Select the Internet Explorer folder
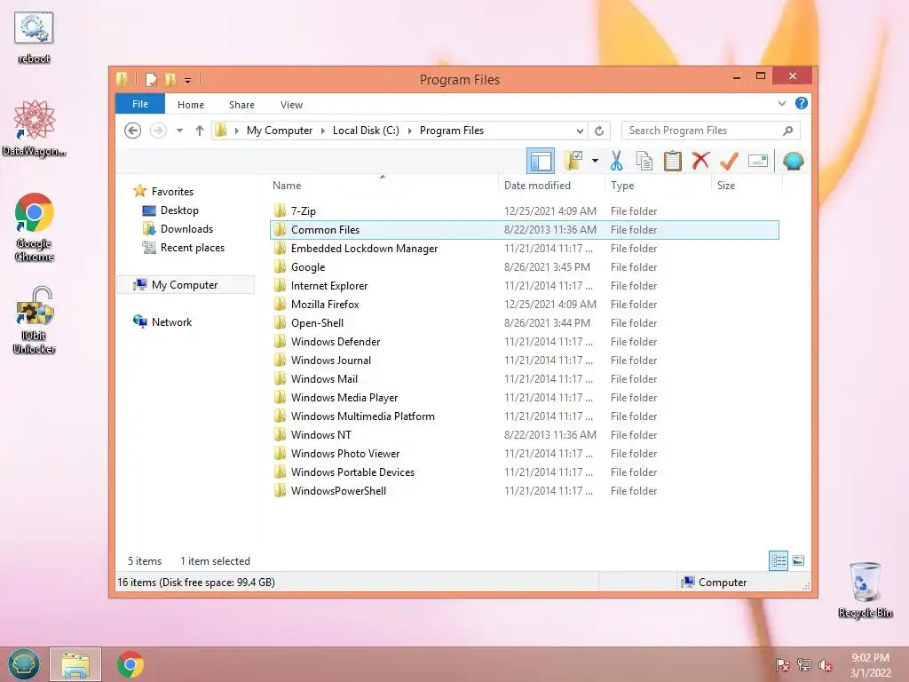Viewport: 909px width, 682px height. [x=525, y=285]
